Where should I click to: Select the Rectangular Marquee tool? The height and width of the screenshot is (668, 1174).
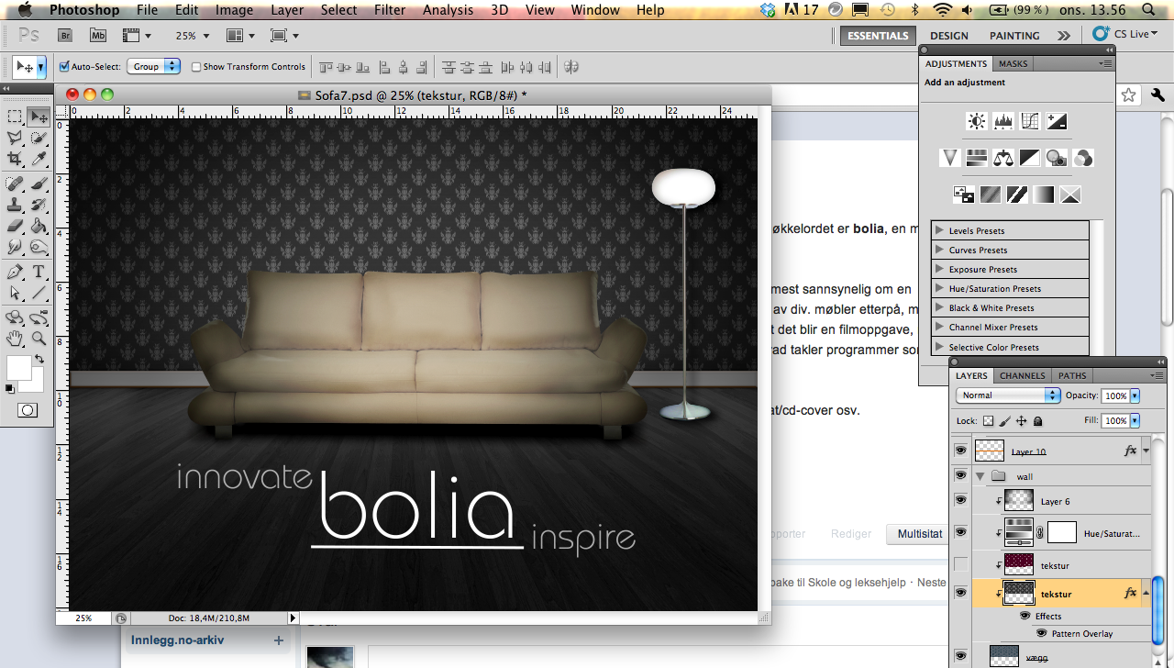pos(16,117)
